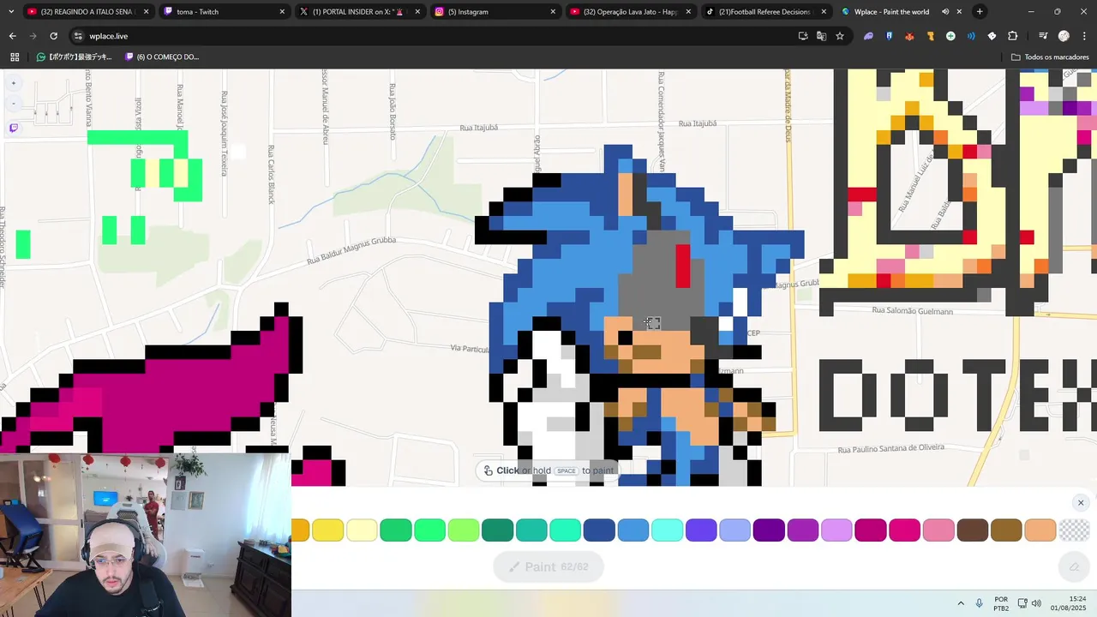1097x617 pixels.
Task: Open the Bitwarden shield extension
Action: pyautogui.click(x=889, y=36)
